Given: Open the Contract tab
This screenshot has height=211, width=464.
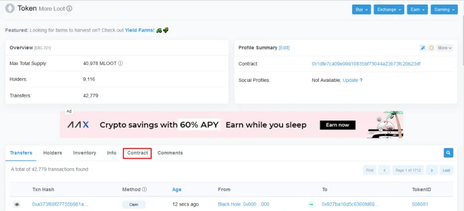Looking at the screenshot, I should coord(137,153).
